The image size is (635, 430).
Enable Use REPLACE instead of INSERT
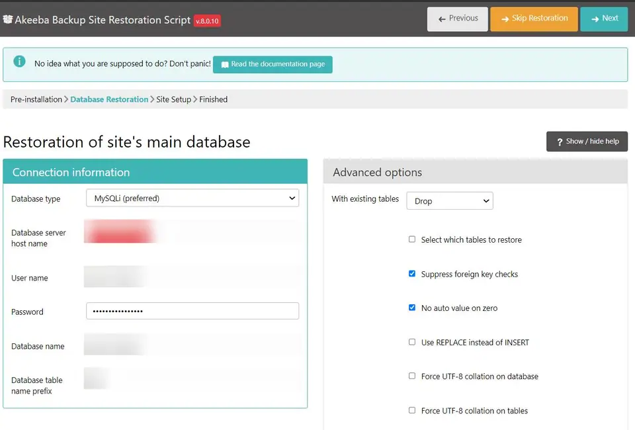(x=412, y=342)
